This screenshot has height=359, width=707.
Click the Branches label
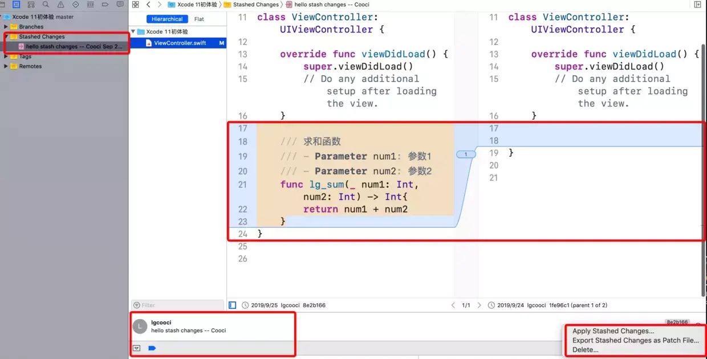31,27
